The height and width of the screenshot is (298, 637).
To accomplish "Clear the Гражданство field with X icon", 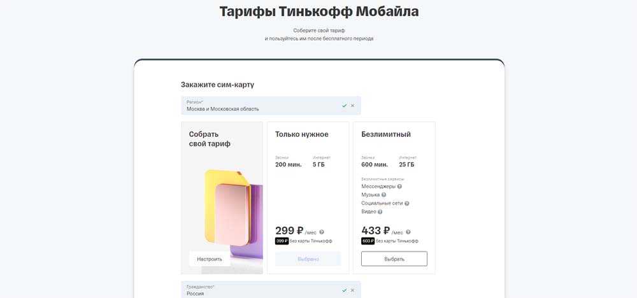I will click(352, 290).
